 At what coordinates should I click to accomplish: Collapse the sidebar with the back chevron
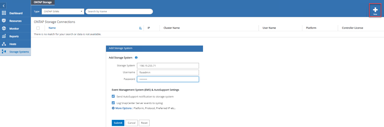click(4, 5)
